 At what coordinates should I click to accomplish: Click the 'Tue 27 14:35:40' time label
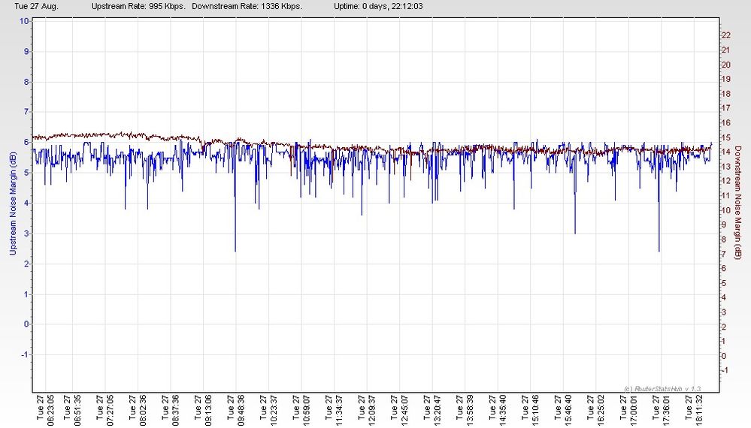(x=498, y=410)
